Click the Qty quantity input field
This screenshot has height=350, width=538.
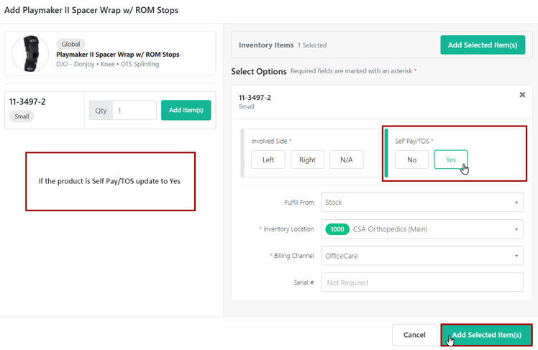pyautogui.click(x=134, y=110)
